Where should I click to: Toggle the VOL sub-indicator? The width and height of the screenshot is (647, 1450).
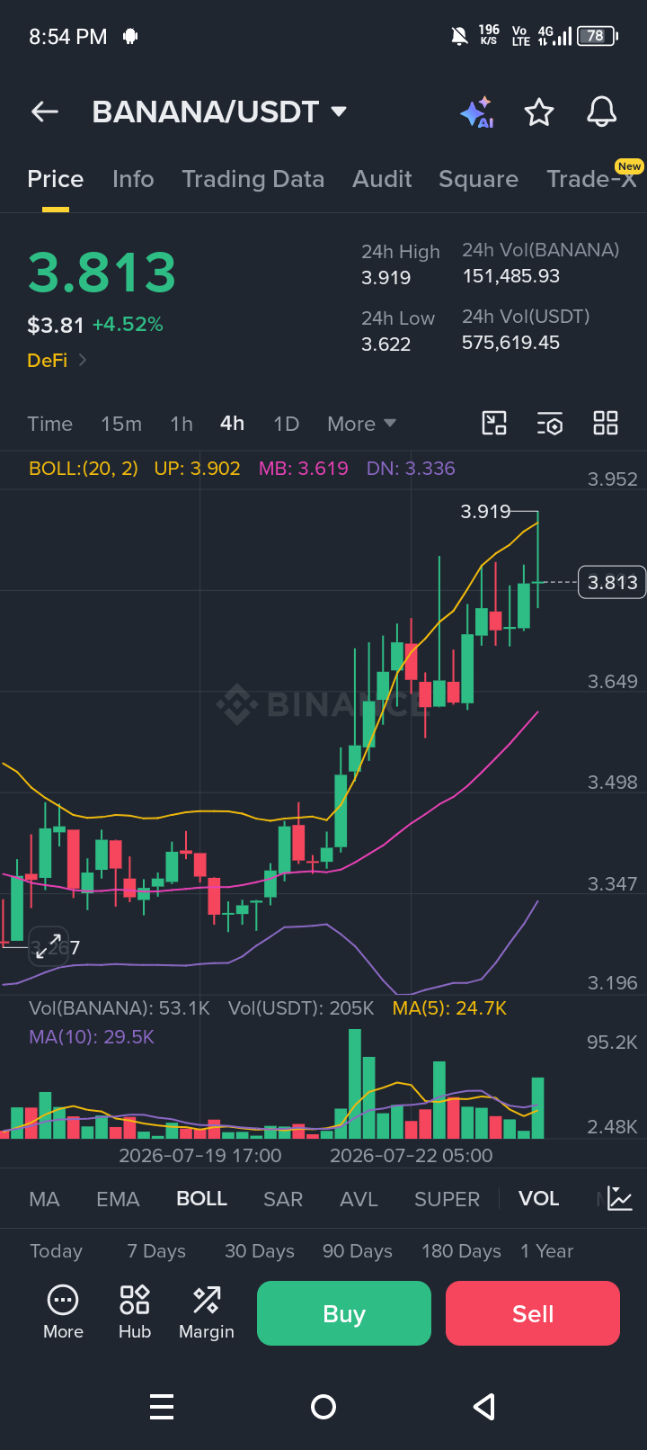click(x=538, y=1199)
